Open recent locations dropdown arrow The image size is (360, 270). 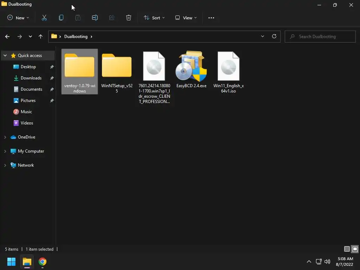pos(30,37)
